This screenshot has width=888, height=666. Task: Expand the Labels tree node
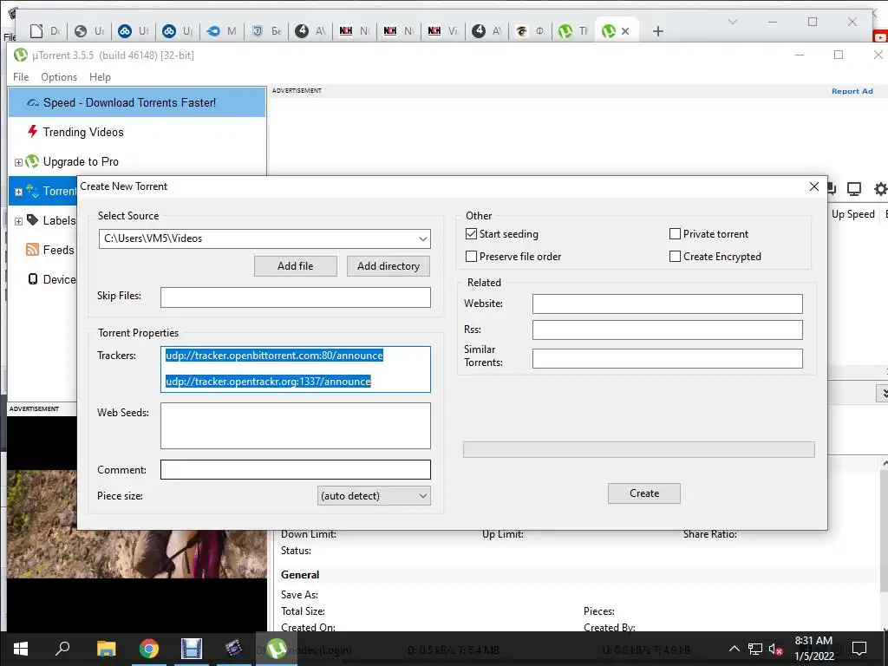(18, 221)
